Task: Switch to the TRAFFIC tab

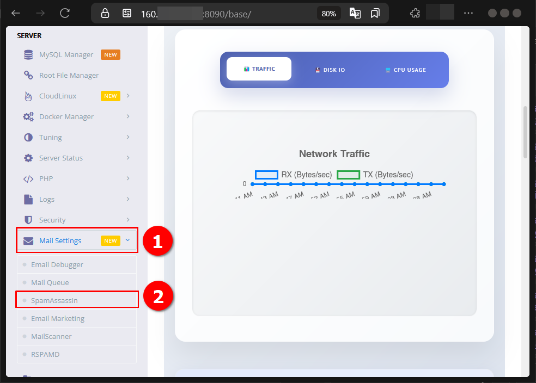Action: (x=259, y=69)
